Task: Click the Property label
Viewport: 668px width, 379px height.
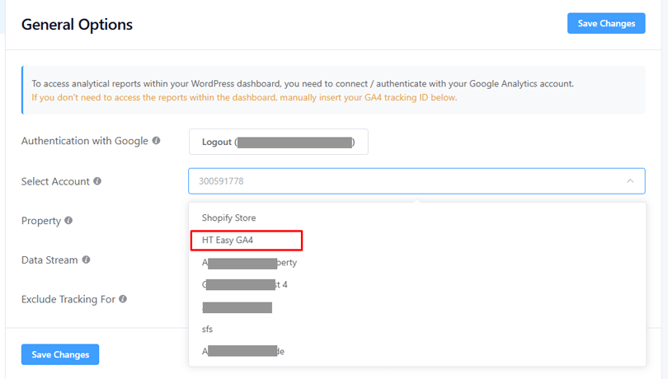Action: click(x=41, y=221)
